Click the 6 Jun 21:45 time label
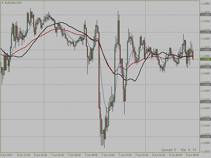This screenshot has width=211, height=158. [41, 155]
